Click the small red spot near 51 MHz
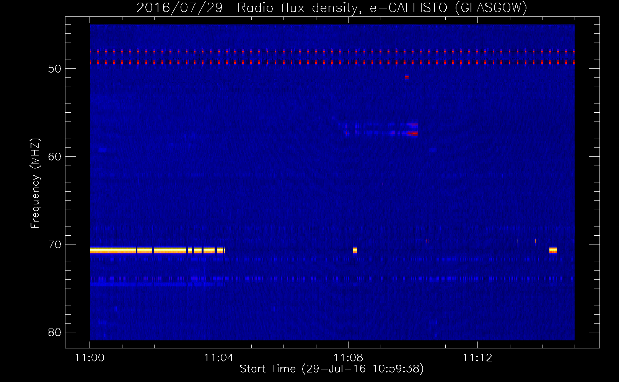The image size is (619, 382). [407, 77]
